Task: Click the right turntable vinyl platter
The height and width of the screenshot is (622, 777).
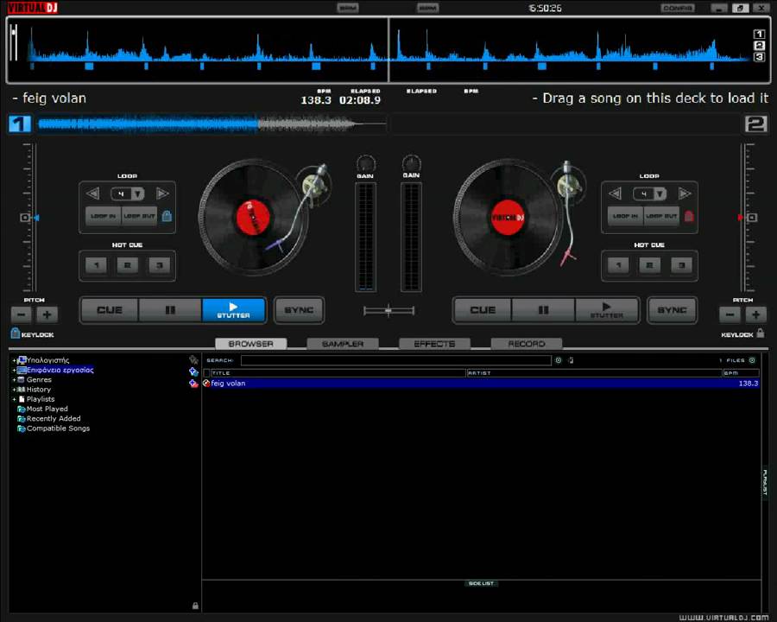Action: click(508, 217)
